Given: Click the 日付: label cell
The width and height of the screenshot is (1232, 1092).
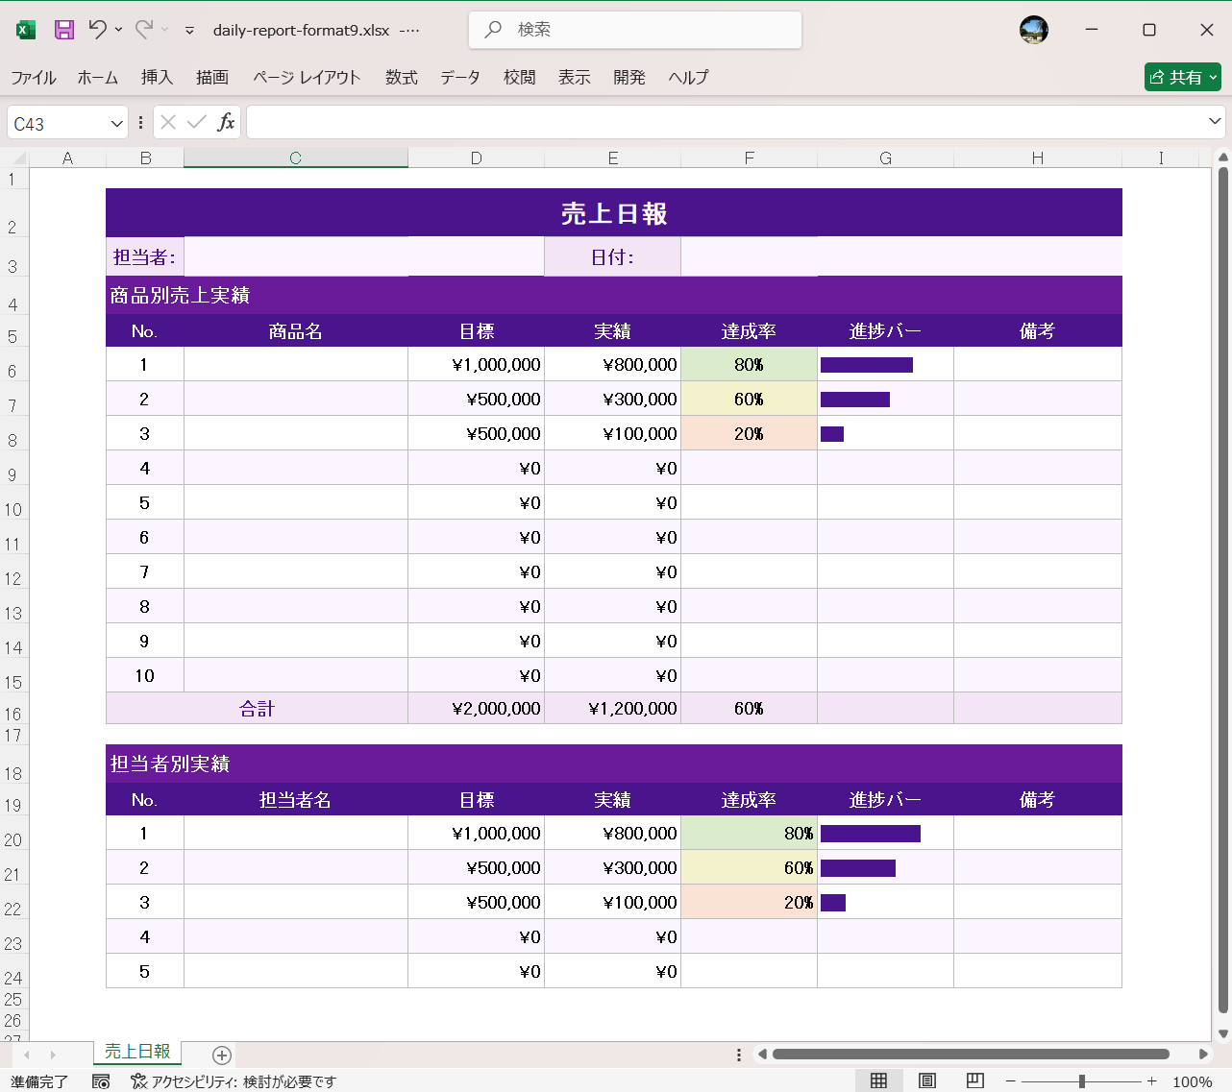Looking at the screenshot, I should (613, 256).
